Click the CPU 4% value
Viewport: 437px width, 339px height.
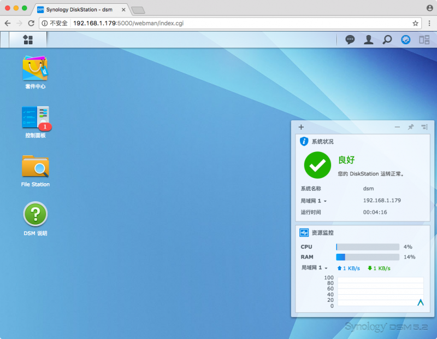pos(408,247)
